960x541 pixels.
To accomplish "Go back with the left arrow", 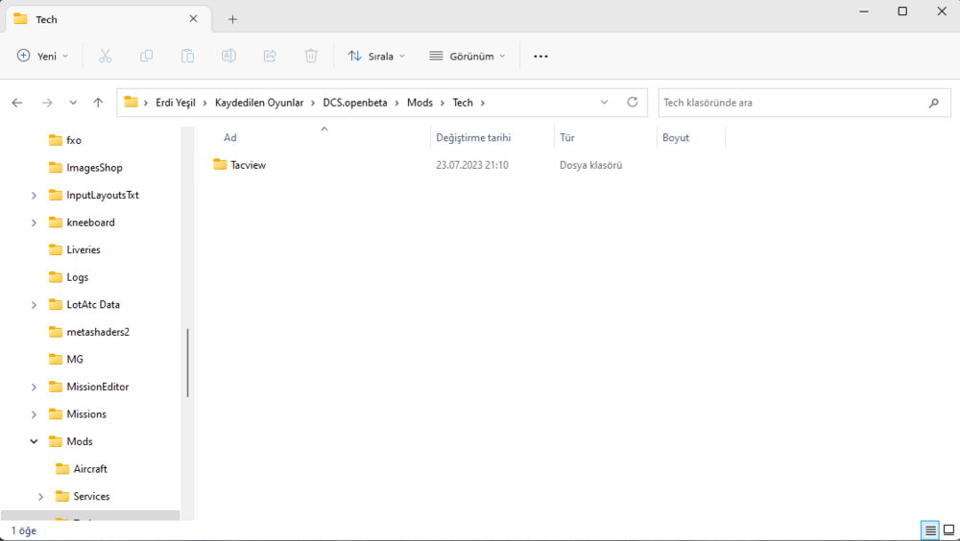I will coord(17,103).
